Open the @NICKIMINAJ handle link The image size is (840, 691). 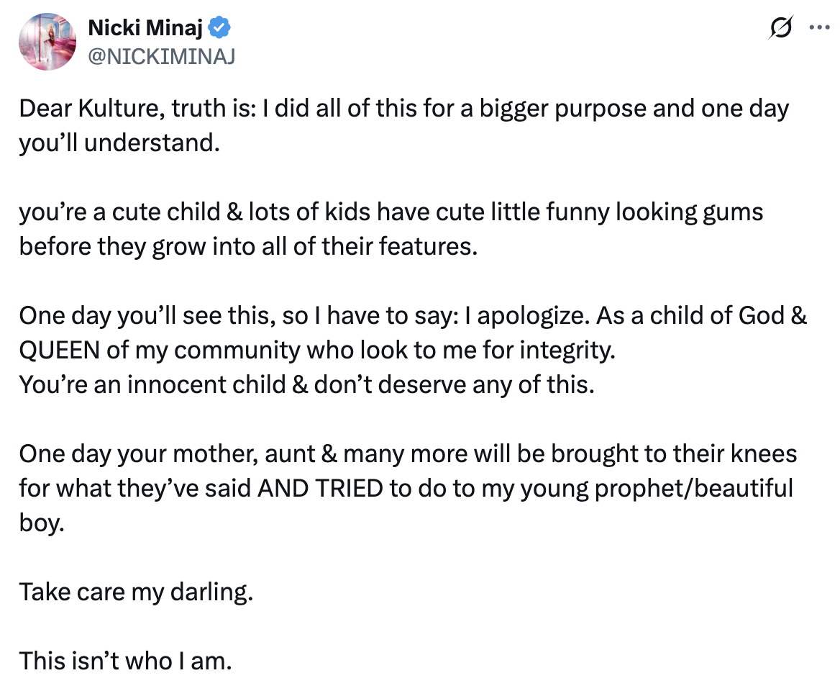pos(161,56)
